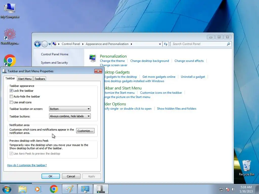Click Change desktop background
259x194 pixels.
(x=150, y=61)
